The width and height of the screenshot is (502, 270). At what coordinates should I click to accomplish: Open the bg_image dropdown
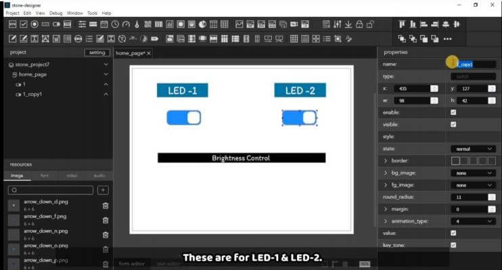click(x=472, y=173)
